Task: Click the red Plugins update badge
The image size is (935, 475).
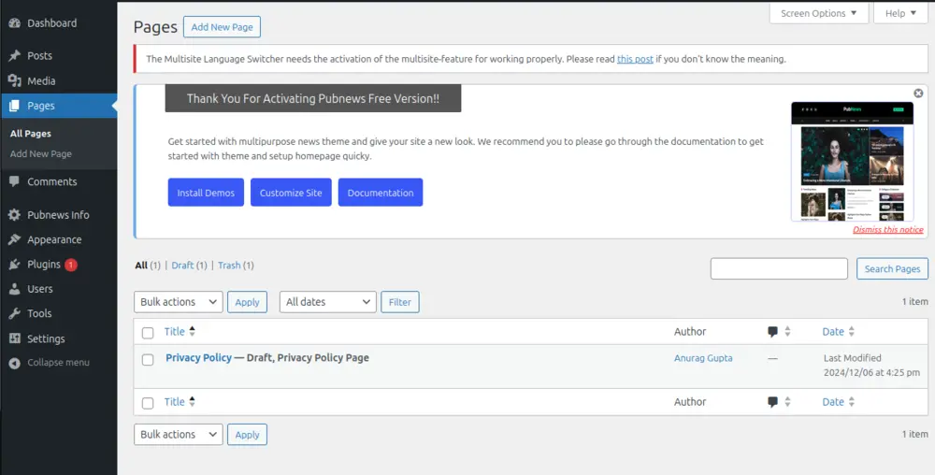Action: click(71, 265)
